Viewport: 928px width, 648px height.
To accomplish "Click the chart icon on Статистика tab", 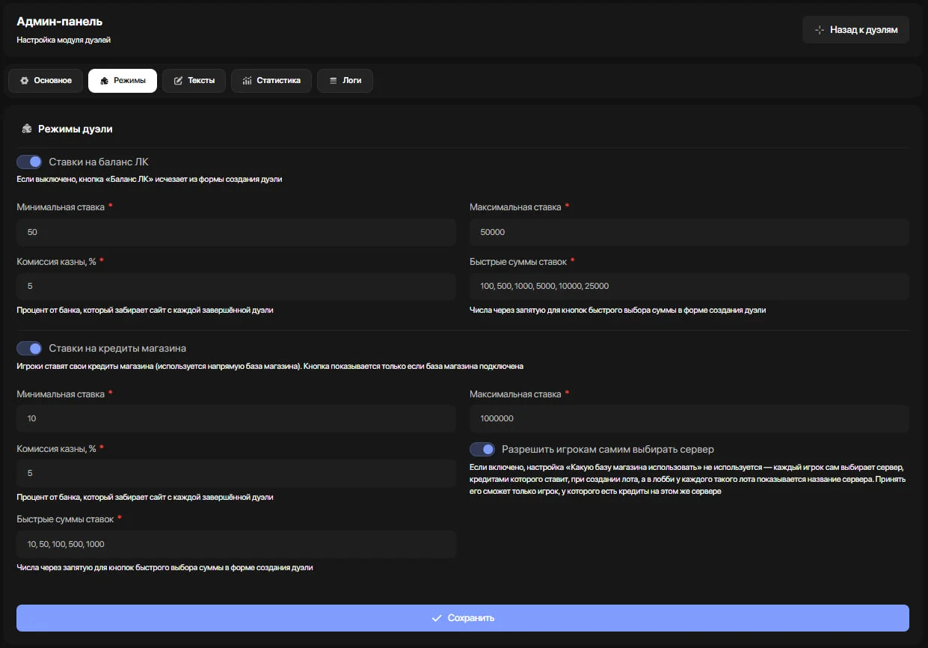I will (x=247, y=81).
